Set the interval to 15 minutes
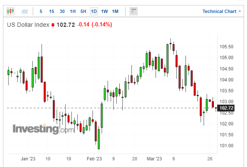The width and height of the screenshot is (247, 167). [x=52, y=11]
